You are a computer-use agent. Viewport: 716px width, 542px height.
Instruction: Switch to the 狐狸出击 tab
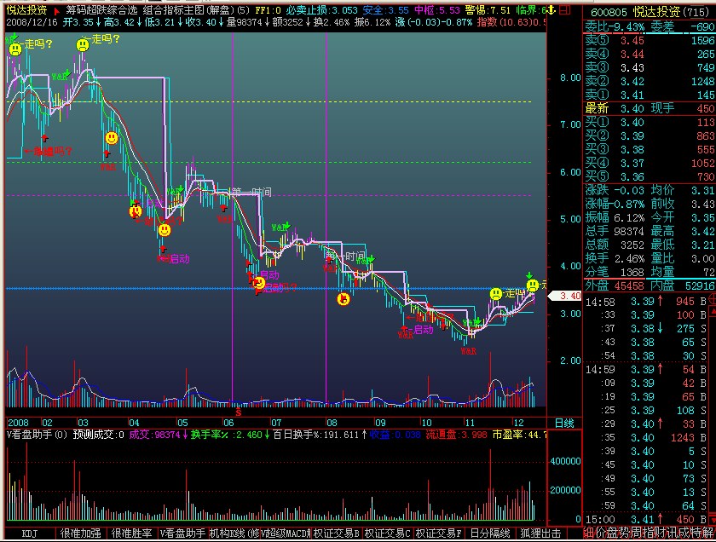tap(540, 533)
